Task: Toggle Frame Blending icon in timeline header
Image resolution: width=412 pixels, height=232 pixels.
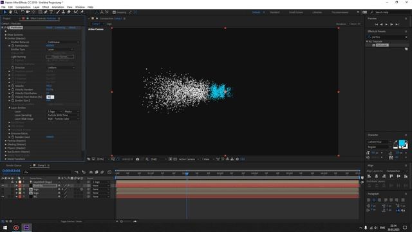Action: point(97,172)
